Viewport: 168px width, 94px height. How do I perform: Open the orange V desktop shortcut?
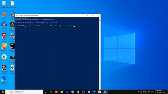point(4,48)
